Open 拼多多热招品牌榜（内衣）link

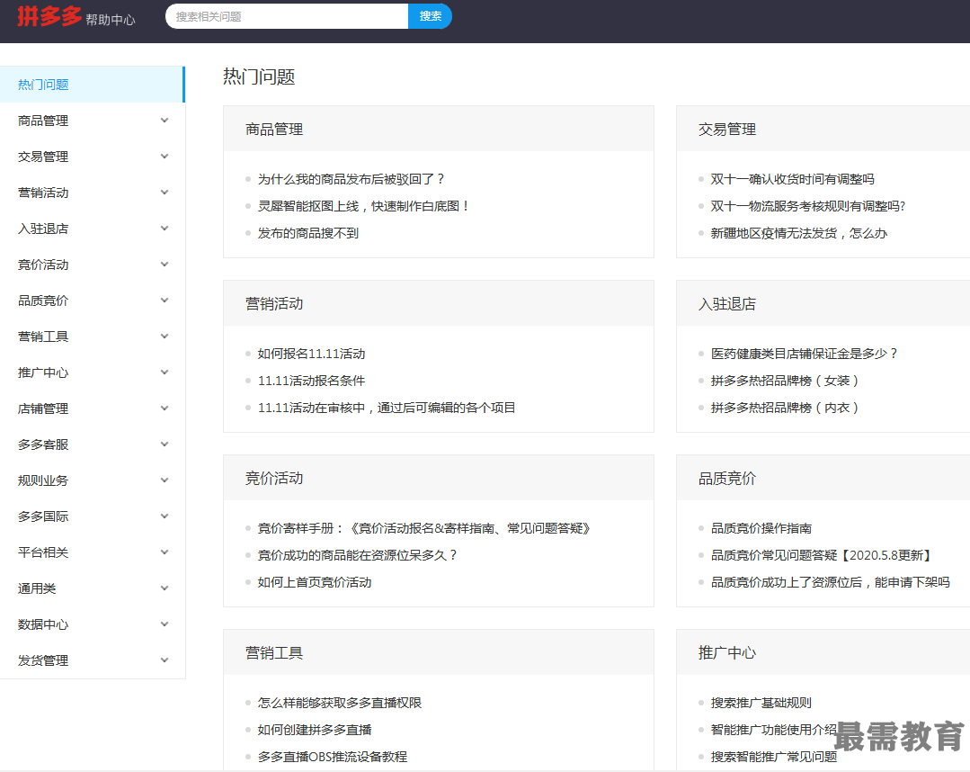click(785, 408)
